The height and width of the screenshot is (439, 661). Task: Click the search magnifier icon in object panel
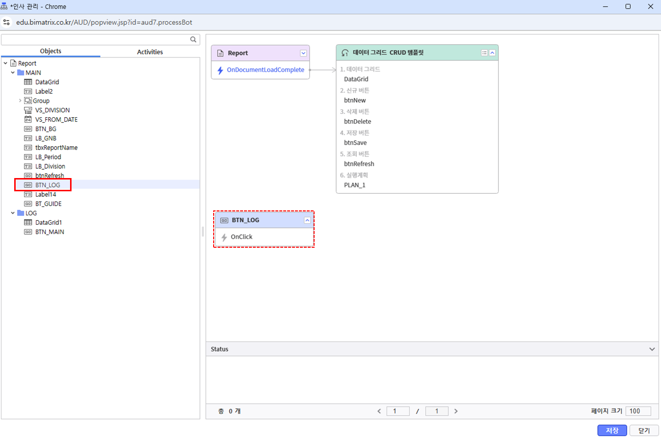point(193,40)
